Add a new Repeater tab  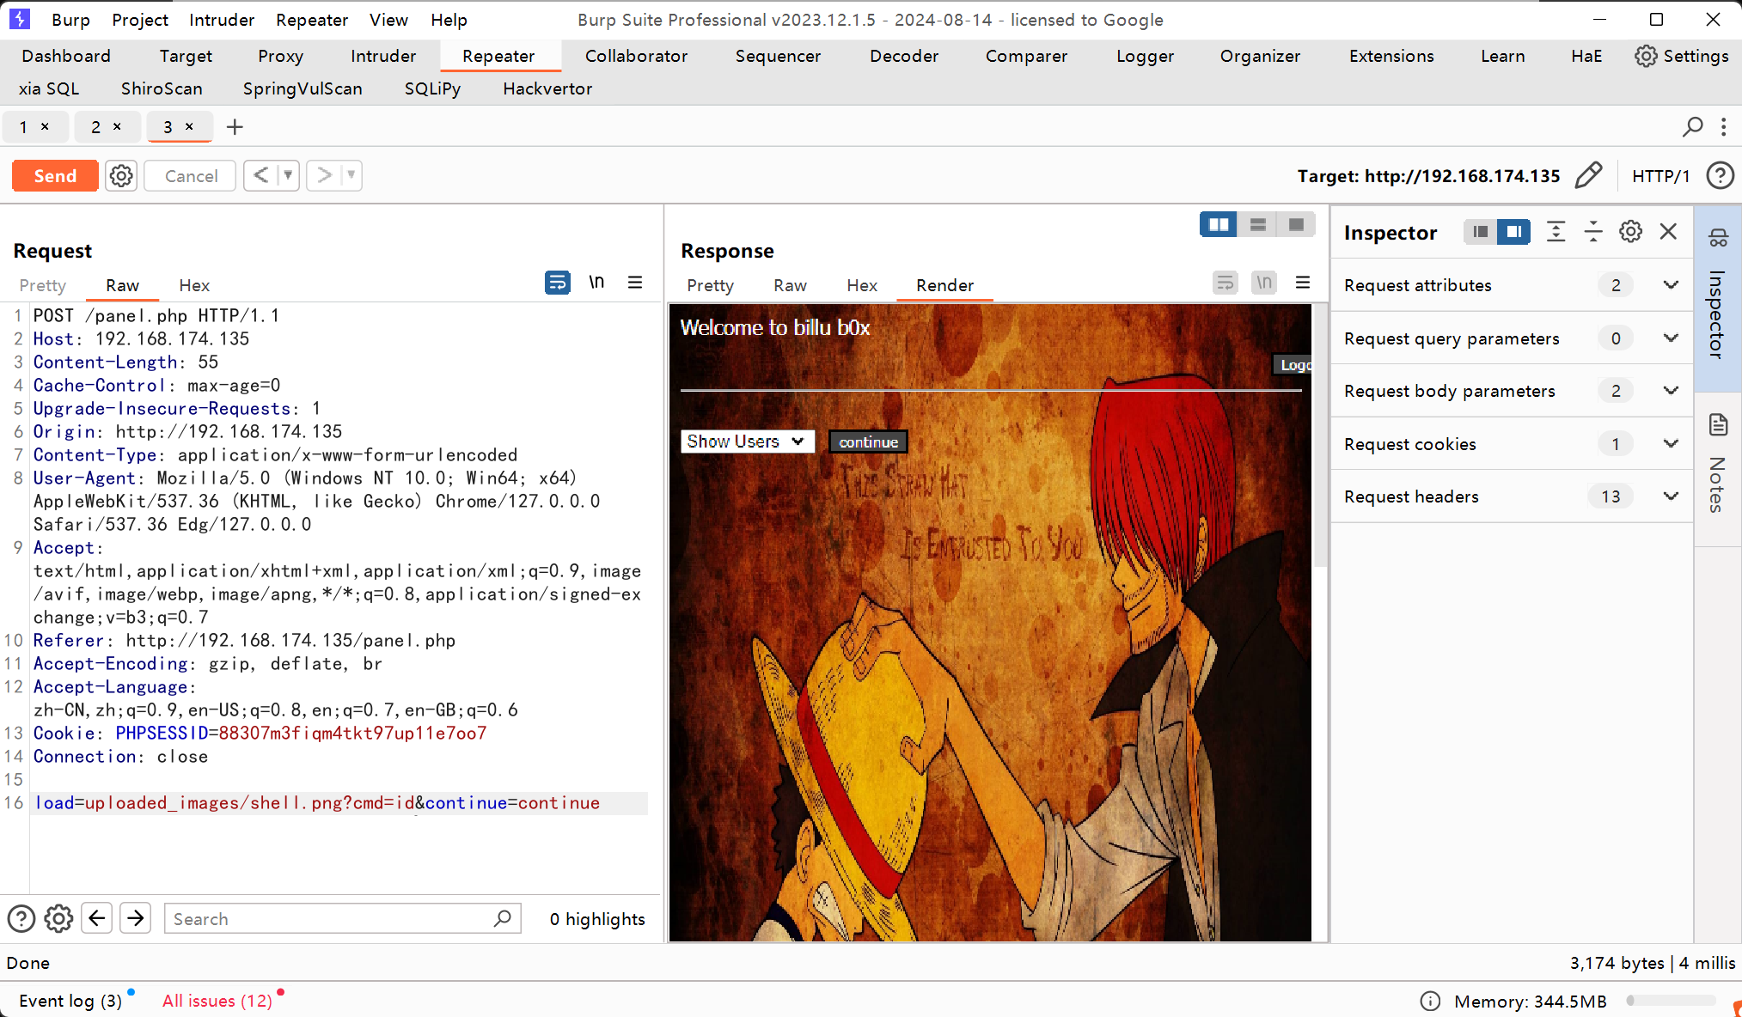coord(235,127)
